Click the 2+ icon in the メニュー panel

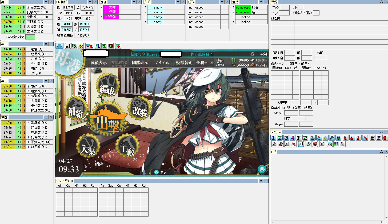click(305, 138)
